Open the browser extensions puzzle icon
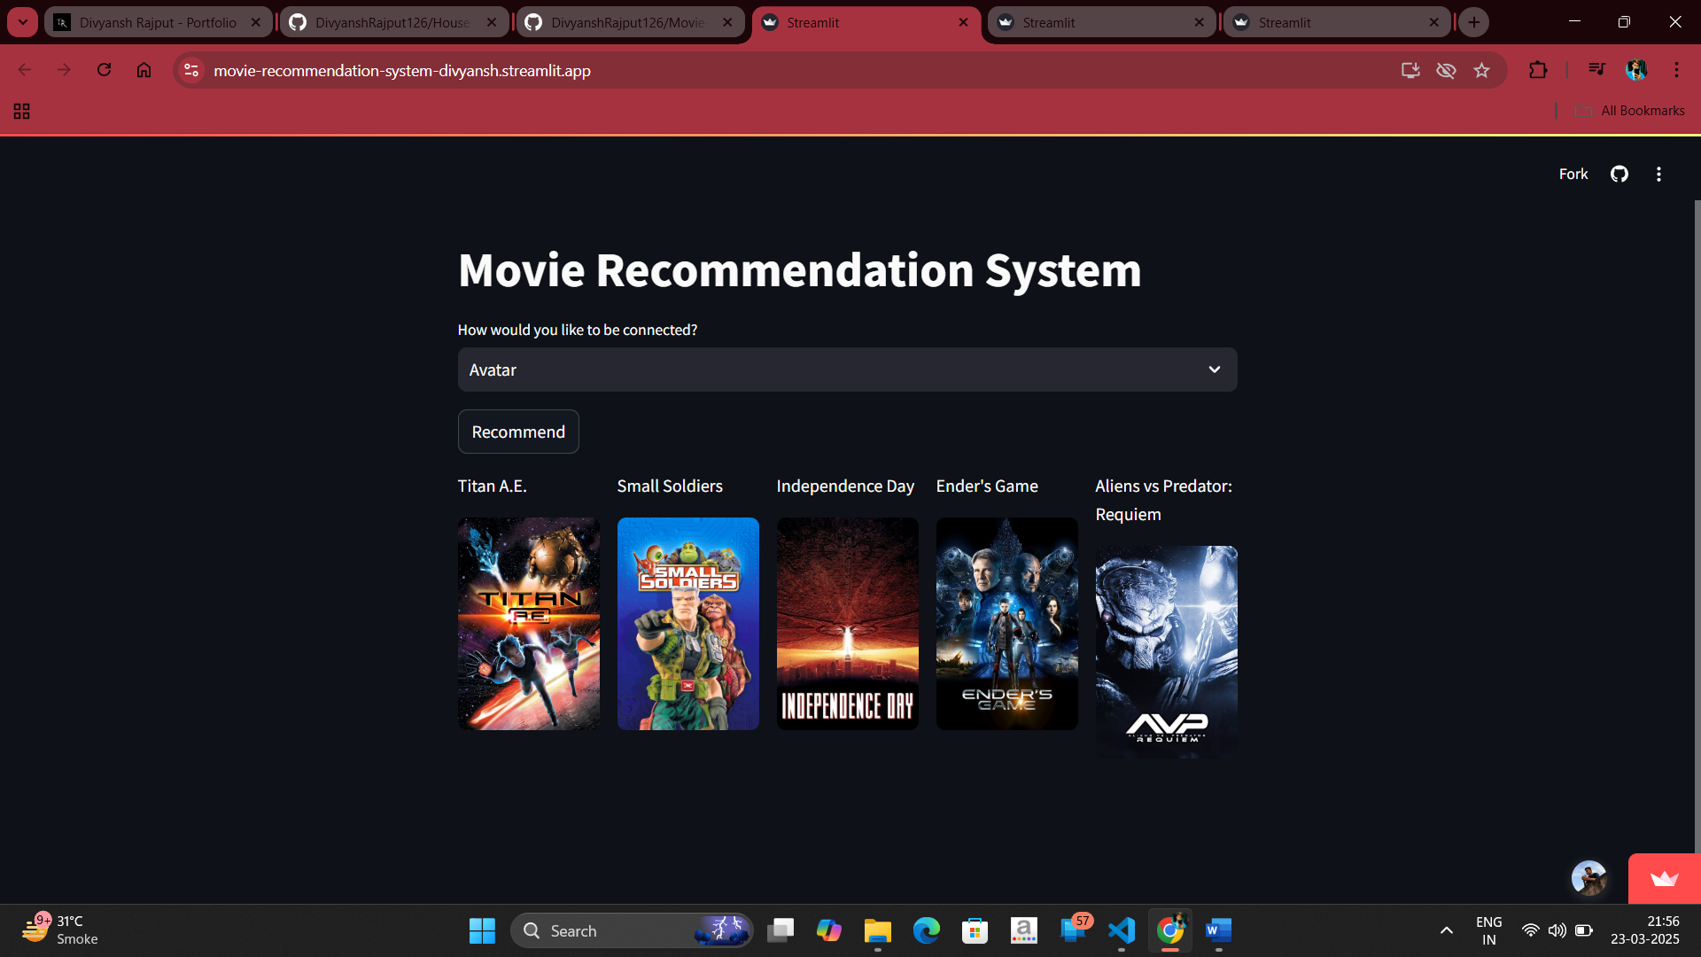The image size is (1701, 957). pos(1538,70)
